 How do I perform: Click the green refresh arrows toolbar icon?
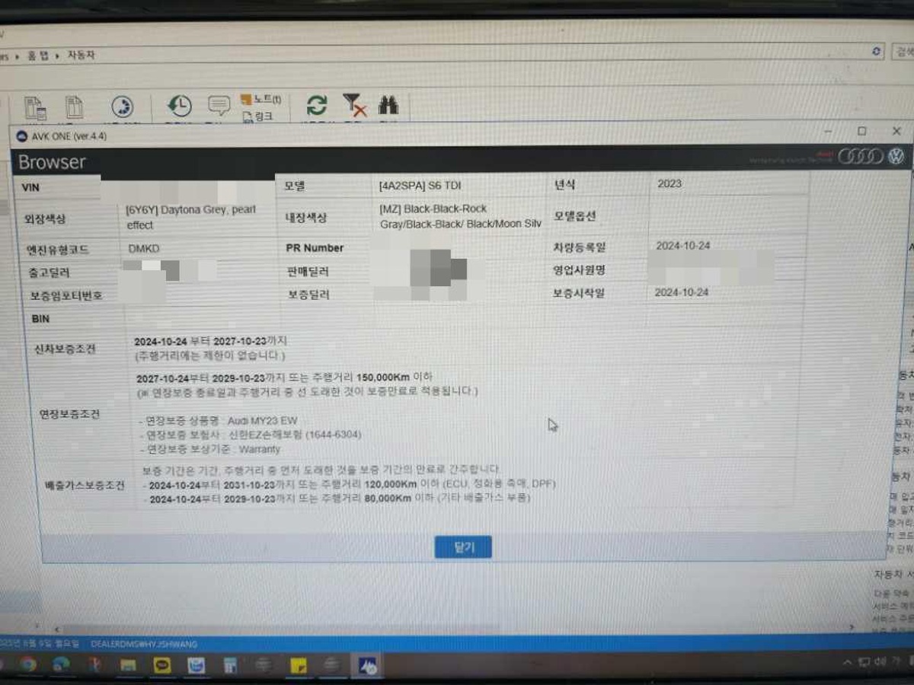click(x=317, y=105)
